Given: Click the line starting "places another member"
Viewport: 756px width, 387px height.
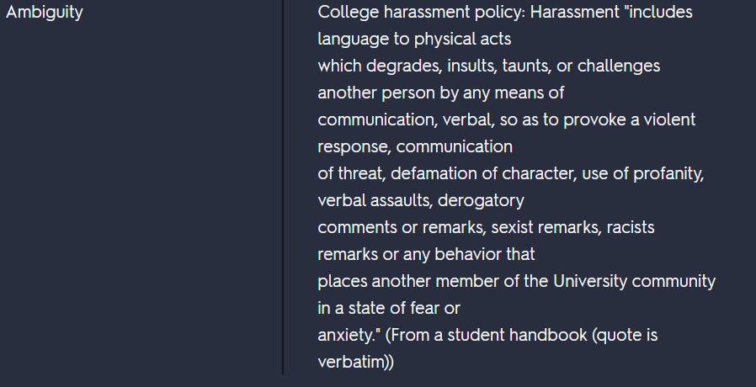Looking at the screenshot, I should click(x=516, y=281).
